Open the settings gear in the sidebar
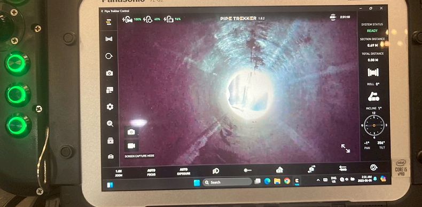Viewport: 422px width, 207px height. coord(110,107)
